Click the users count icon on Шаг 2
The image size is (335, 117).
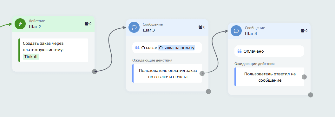coord(87,24)
